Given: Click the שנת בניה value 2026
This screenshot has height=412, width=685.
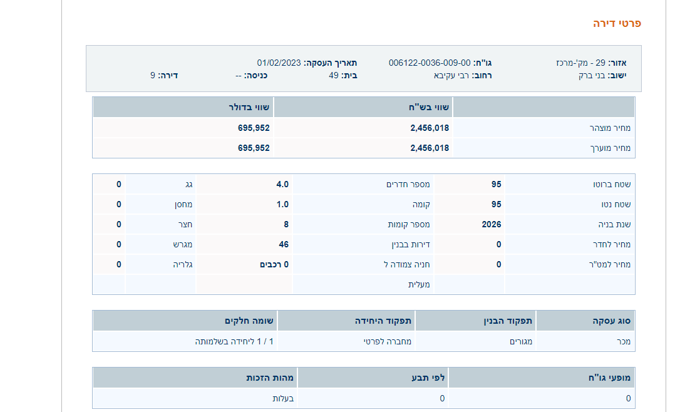Looking at the screenshot, I should (x=491, y=225).
